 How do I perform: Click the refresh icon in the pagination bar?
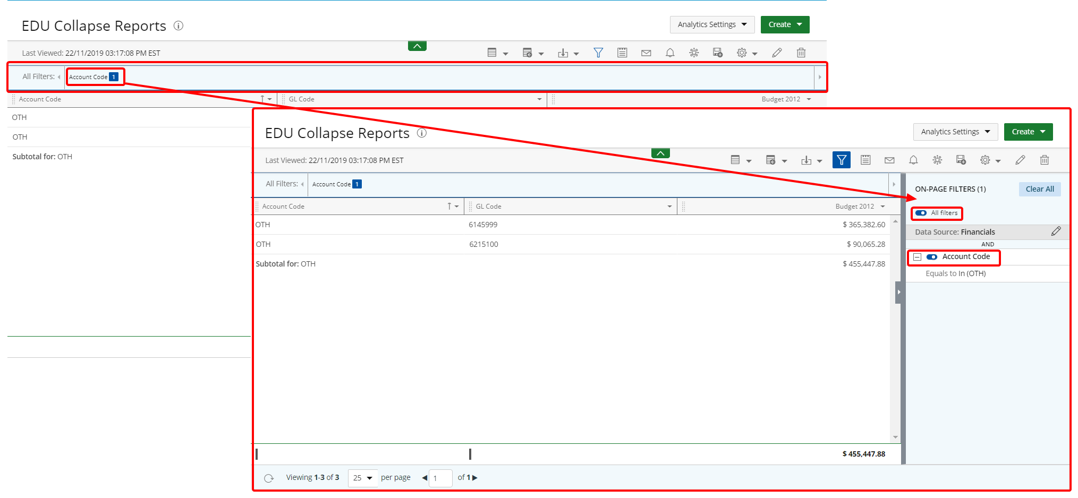[x=269, y=478]
